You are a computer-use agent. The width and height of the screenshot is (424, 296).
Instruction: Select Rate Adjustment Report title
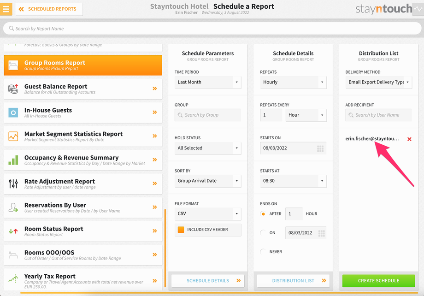tap(59, 181)
